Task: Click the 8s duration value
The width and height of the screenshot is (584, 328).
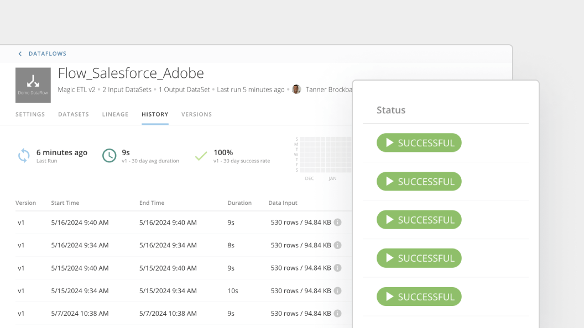Action: (231, 245)
